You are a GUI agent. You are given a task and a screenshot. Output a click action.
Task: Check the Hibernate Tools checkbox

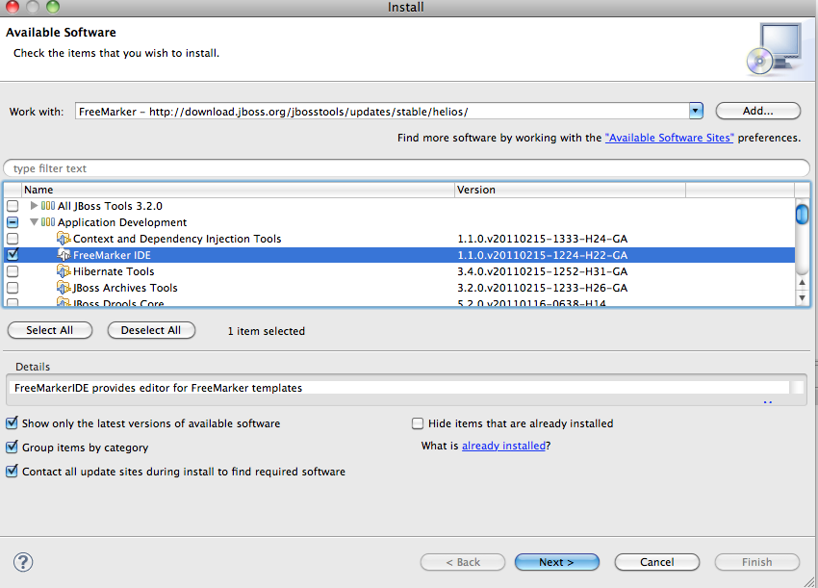pos(13,271)
